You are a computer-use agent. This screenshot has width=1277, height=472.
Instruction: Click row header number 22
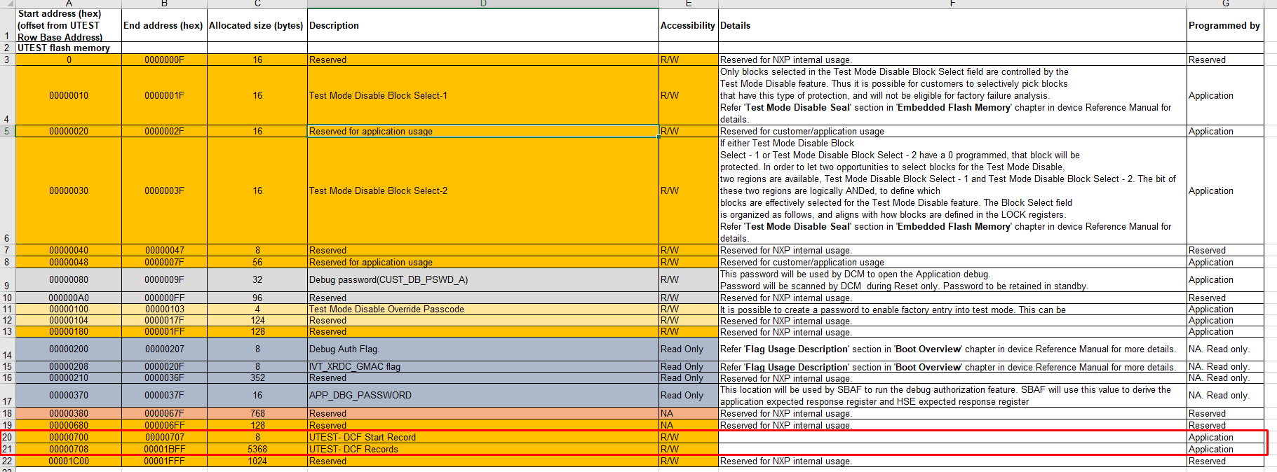pos(7,461)
